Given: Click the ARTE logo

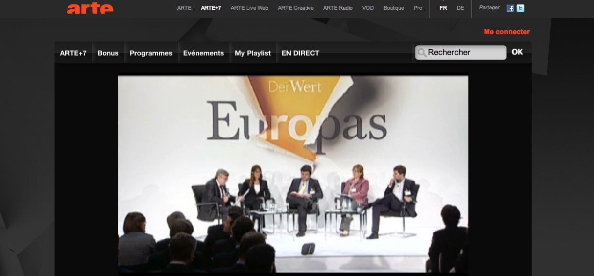Looking at the screenshot, I should pyautogui.click(x=90, y=8).
